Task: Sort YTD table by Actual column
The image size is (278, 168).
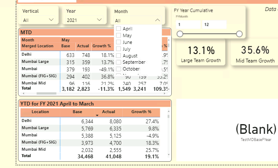Action: coord(108,112)
